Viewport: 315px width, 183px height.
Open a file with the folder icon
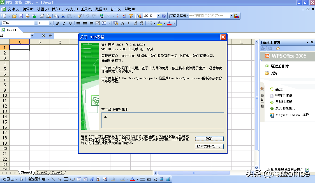point(15,16)
